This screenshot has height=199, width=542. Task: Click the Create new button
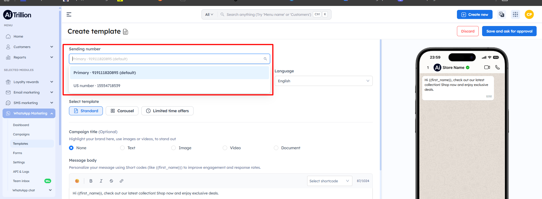click(x=475, y=14)
